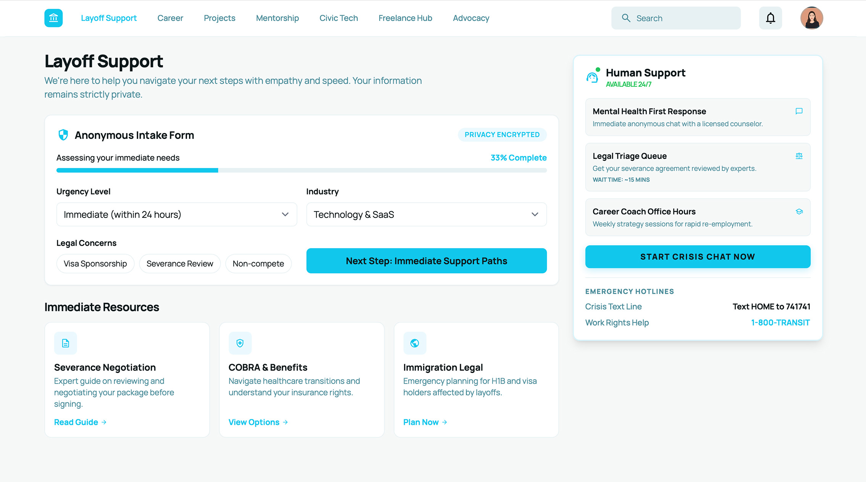
Task: Click the graduation cap icon on Career Coach Office Hours
Action: (x=799, y=211)
